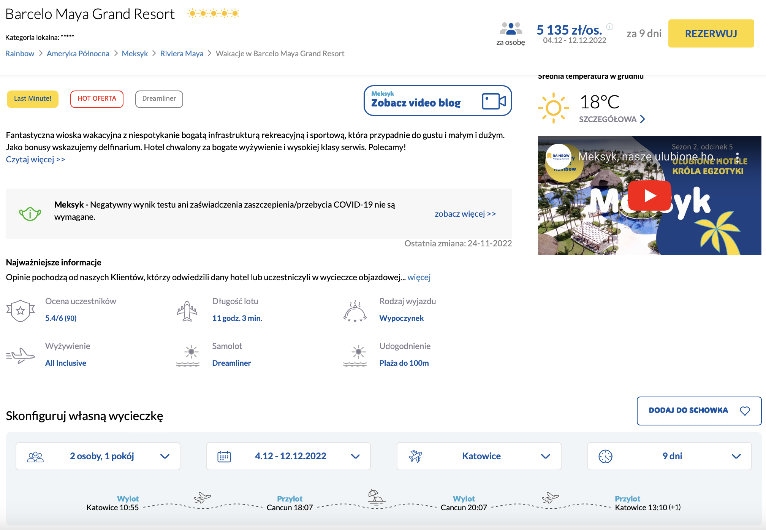Click 'Cancun 18:07' arrival text

pos(290,508)
